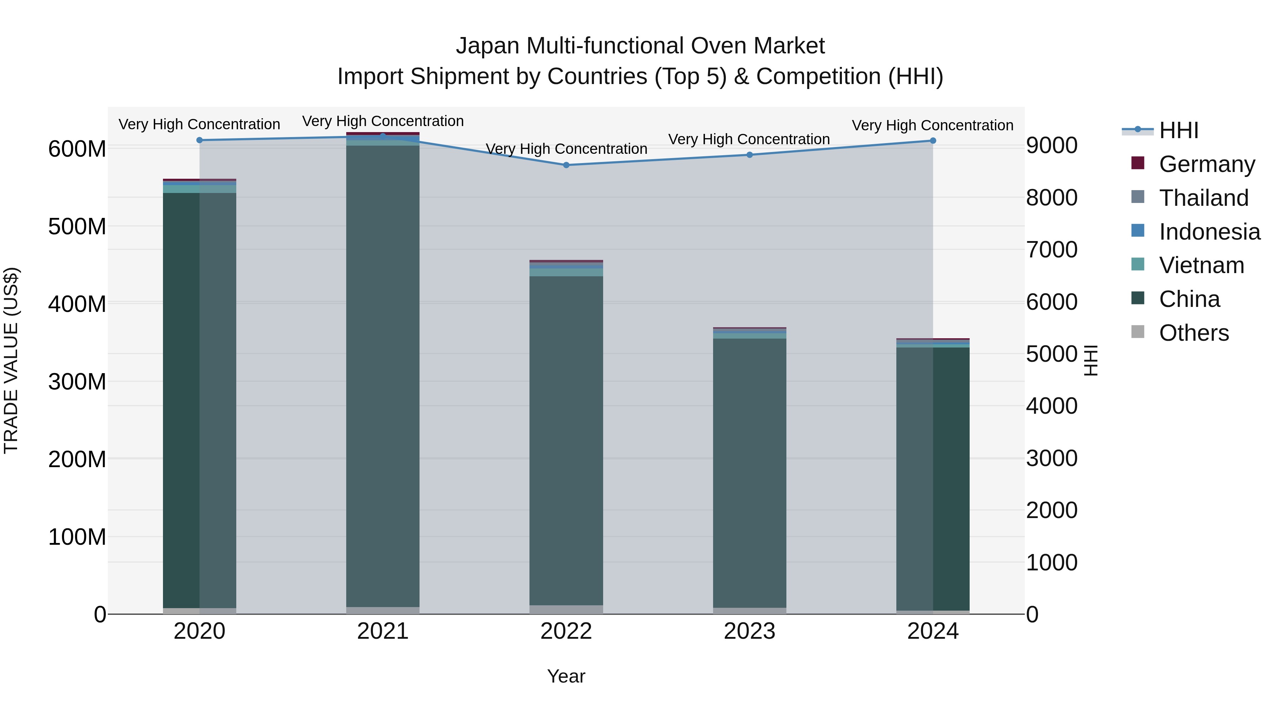Click the China bar for 2020
Viewport: 1281px width, 721px height.
(199, 400)
